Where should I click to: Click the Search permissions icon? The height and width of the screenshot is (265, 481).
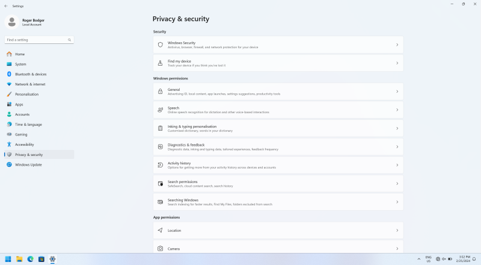point(160,184)
